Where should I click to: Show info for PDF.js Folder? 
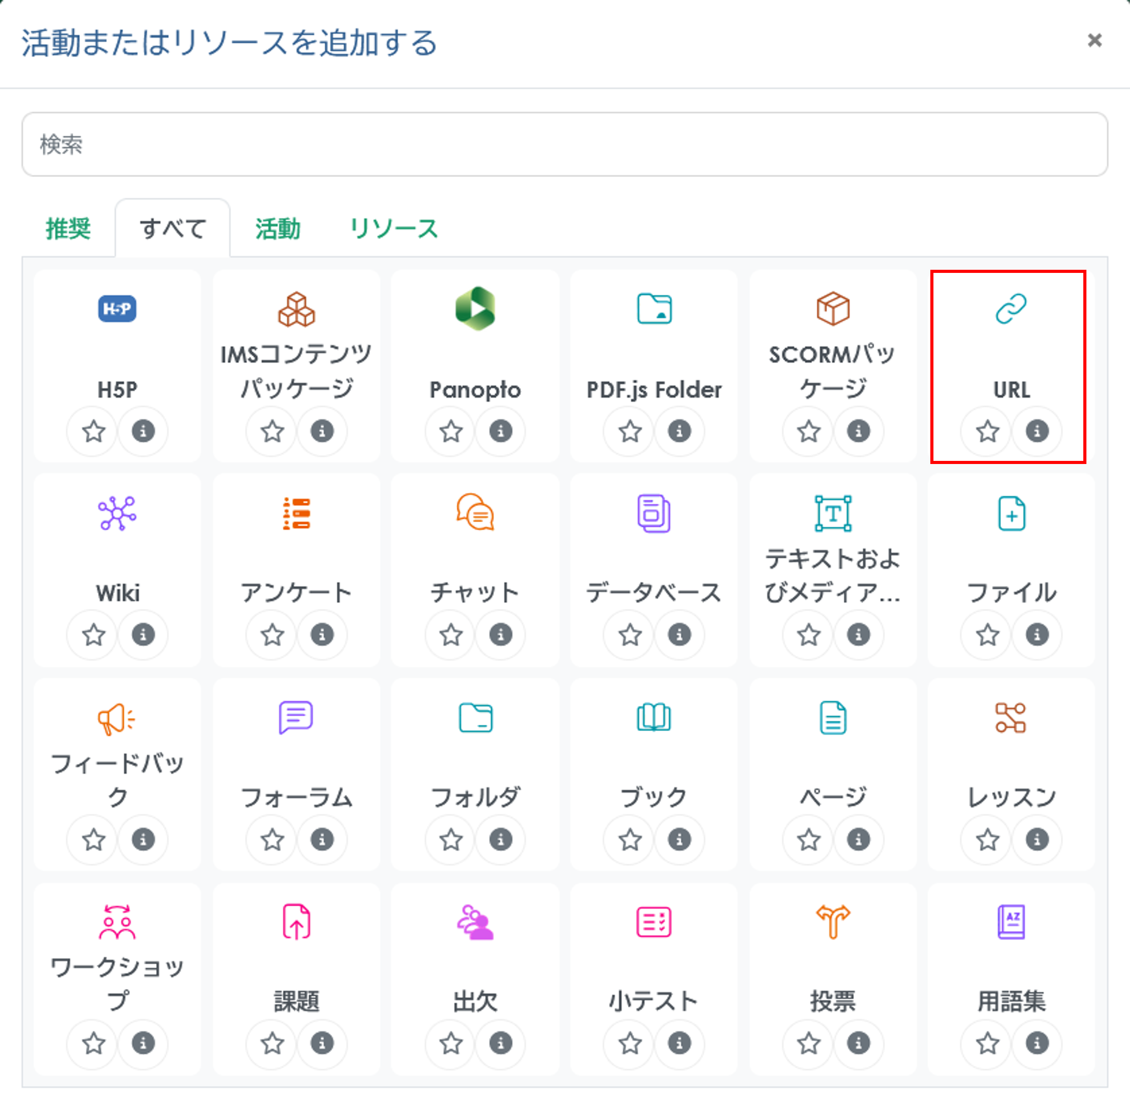click(x=679, y=431)
